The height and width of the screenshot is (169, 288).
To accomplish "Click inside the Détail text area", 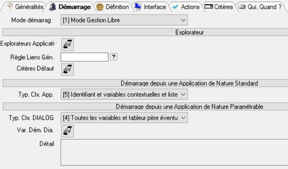I will click(x=174, y=152).
